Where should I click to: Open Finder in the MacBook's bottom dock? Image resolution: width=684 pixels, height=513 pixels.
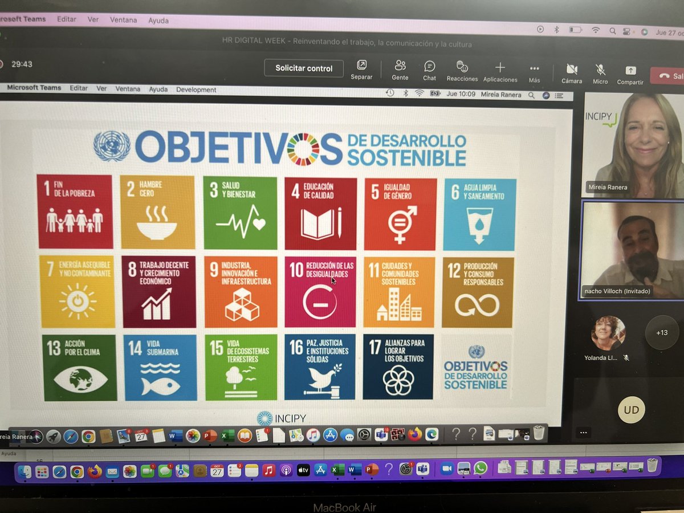25,471
